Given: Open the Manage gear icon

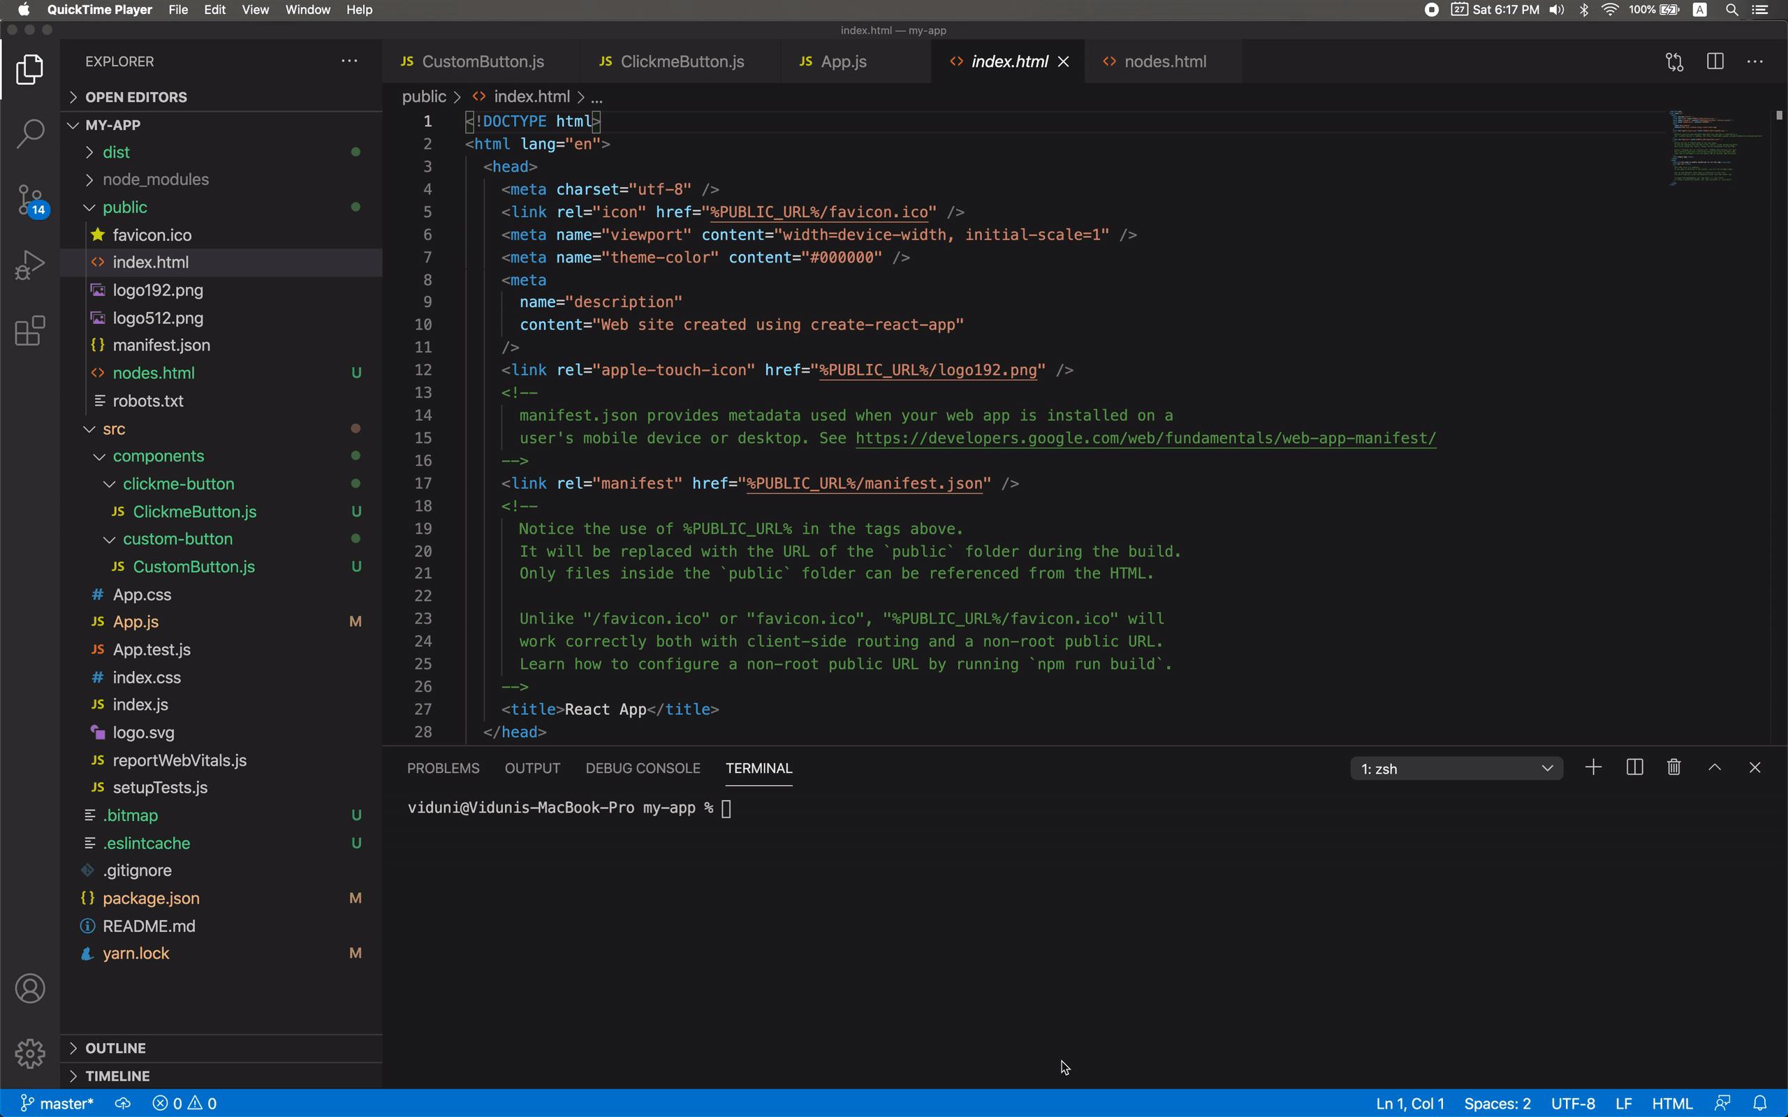Looking at the screenshot, I should pyautogui.click(x=30, y=1053).
